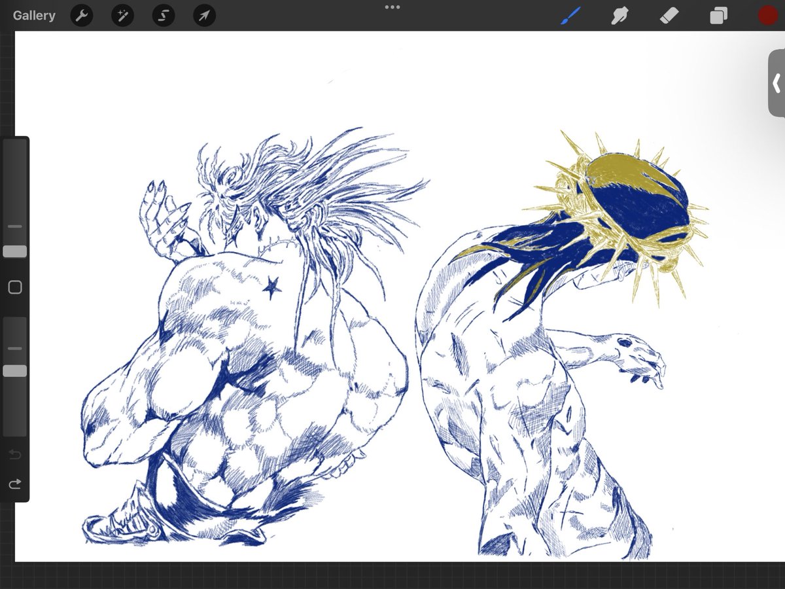Click the blue star on the figure's back
Screen dimensions: 785x589
[270, 287]
